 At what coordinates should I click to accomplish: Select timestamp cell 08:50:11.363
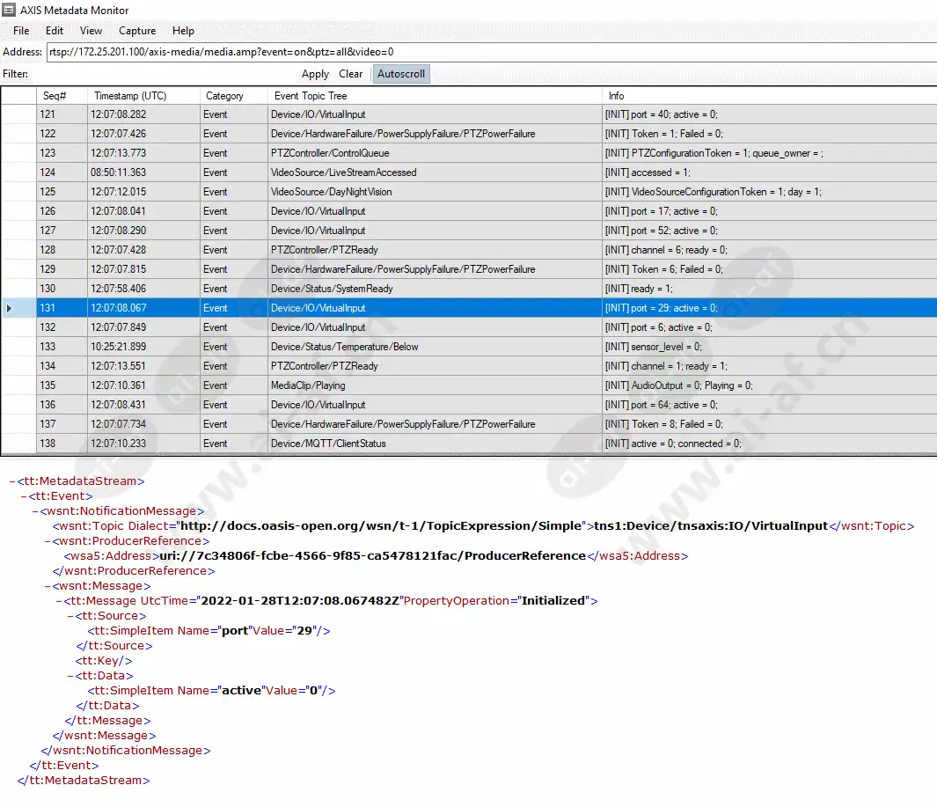tap(143, 172)
